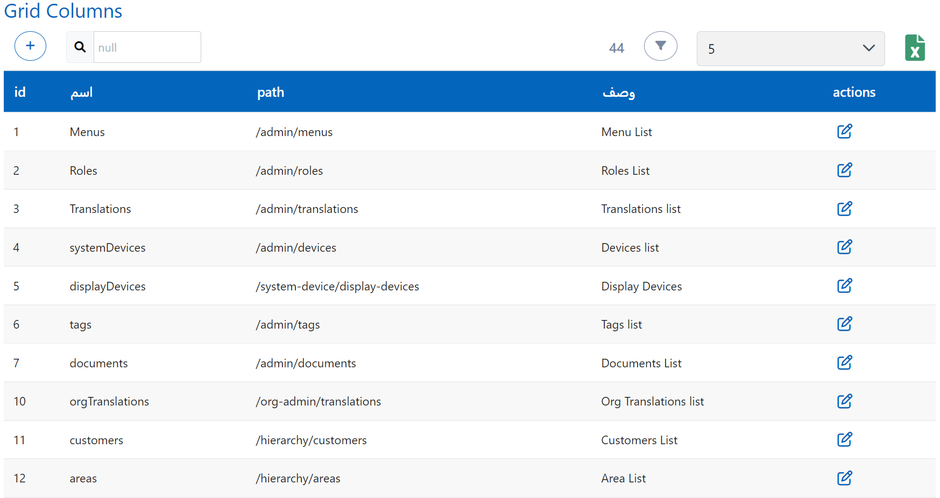Click the actions column header
The width and height of the screenshot is (940, 498).
click(x=853, y=92)
